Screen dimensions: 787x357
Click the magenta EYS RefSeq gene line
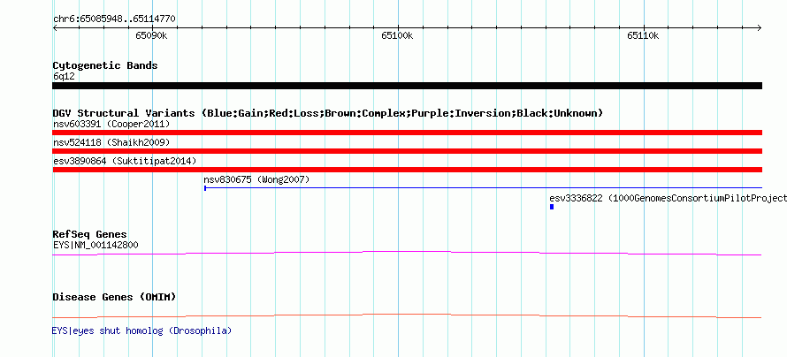coord(407,254)
